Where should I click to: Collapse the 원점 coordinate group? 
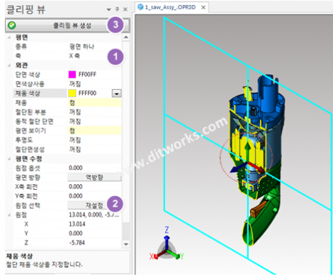(9, 215)
